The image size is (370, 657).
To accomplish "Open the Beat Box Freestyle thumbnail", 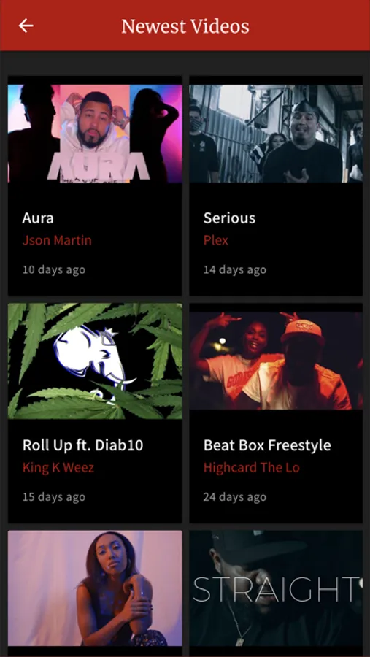I will [x=276, y=361].
